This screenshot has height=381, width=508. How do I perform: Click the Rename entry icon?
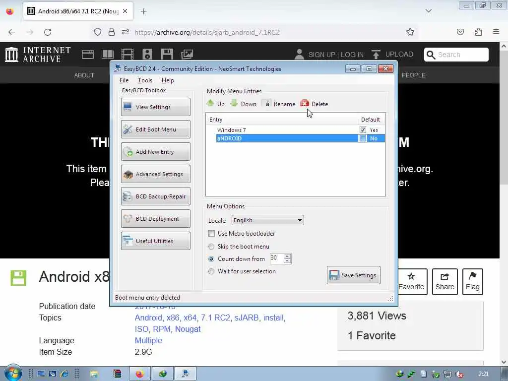pyautogui.click(x=267, y=104)
